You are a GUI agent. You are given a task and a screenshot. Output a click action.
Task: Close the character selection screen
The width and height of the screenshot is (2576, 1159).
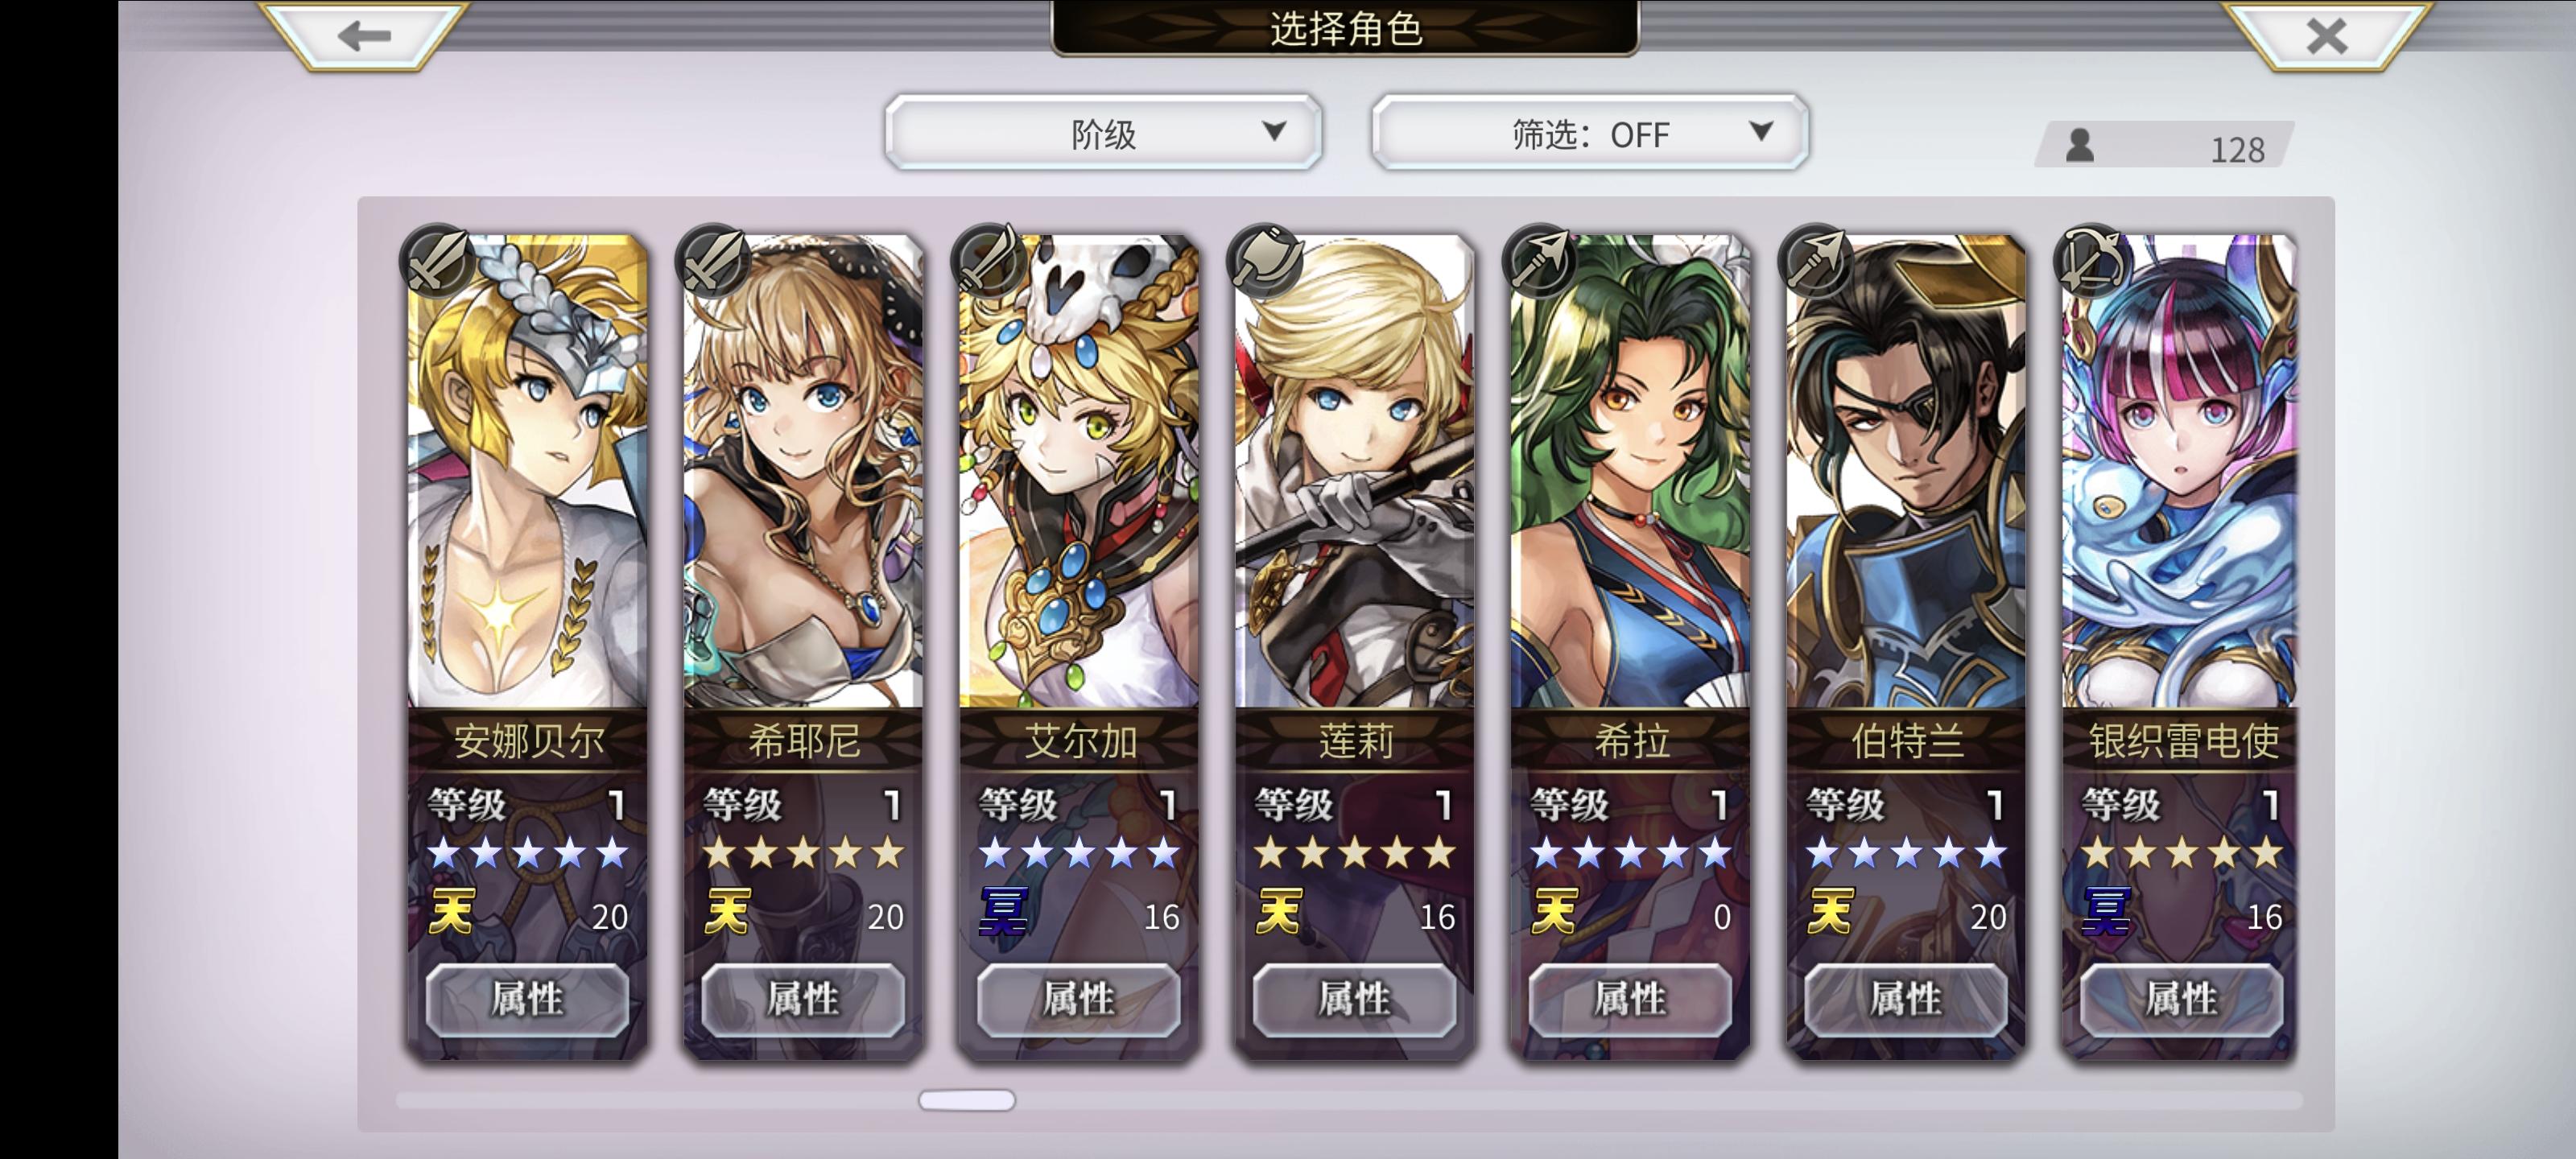[x=2327, y=37]
